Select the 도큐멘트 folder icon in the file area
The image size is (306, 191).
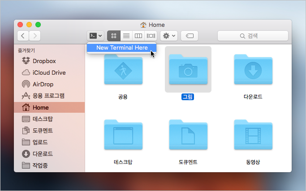tap(188, 135)
